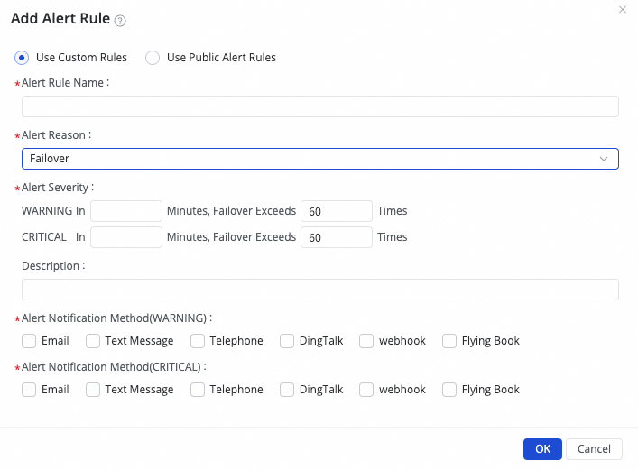Viewport: 638px width, 470px height.
Task: Enable webhook for WARNING notifications
Action: point(366,341)
